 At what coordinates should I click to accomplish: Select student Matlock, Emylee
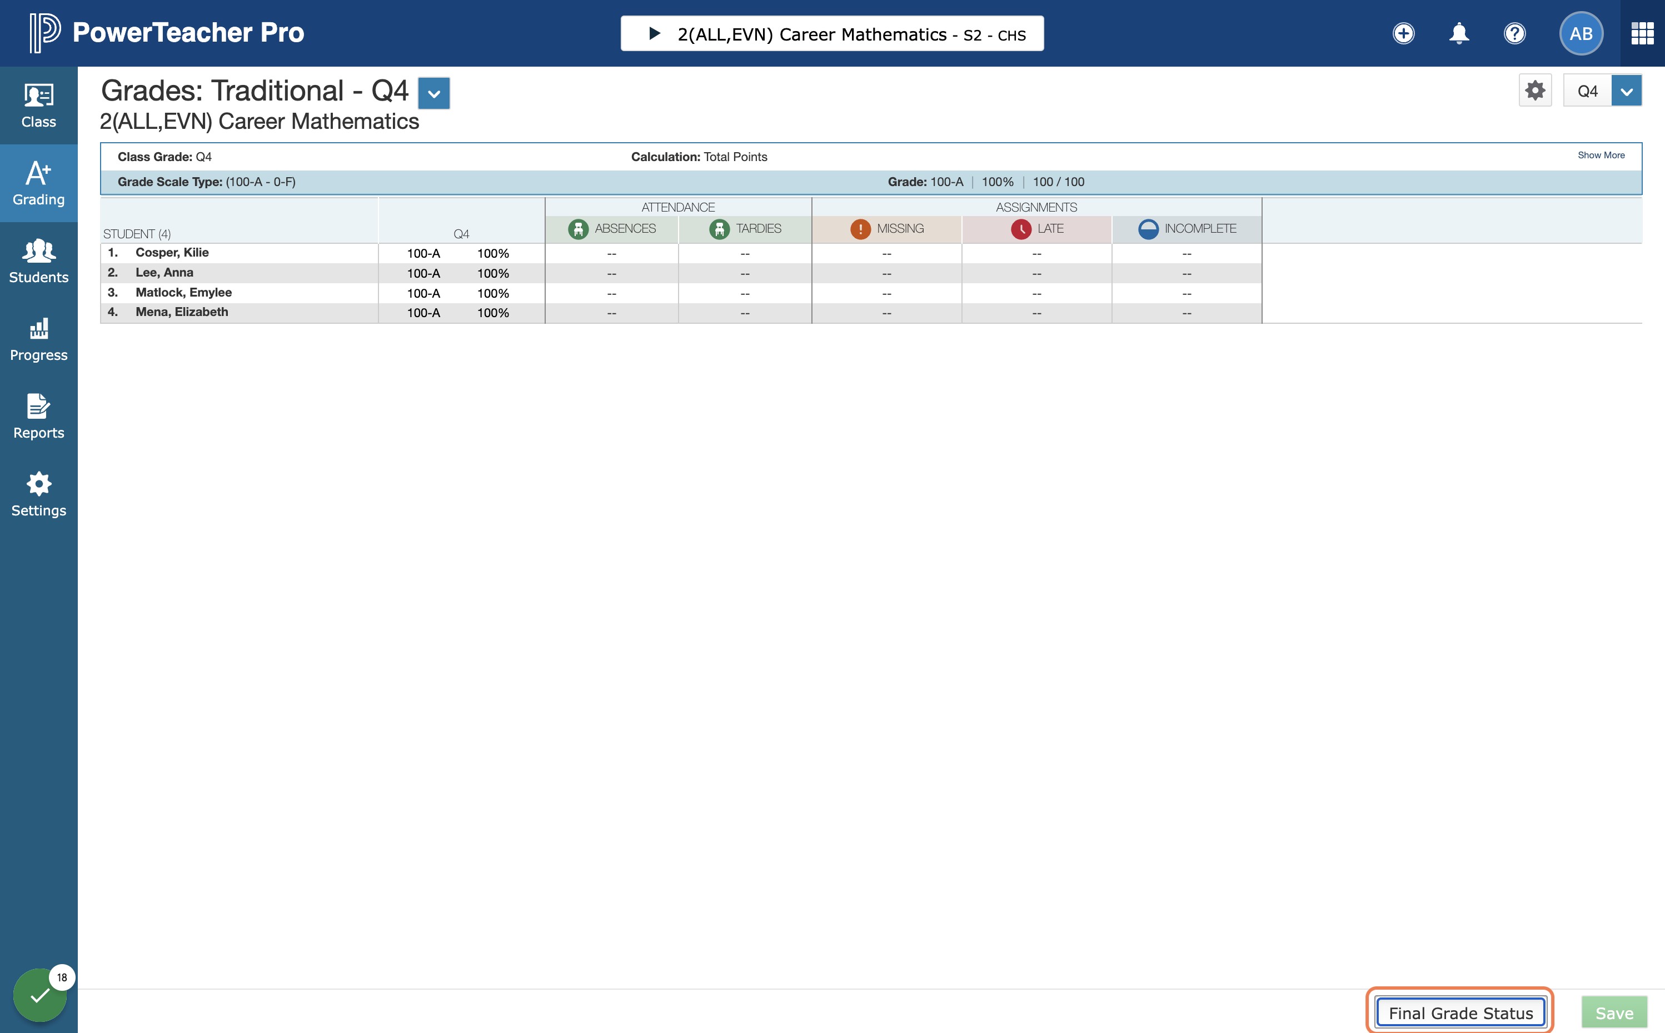[x=183, y=293]
